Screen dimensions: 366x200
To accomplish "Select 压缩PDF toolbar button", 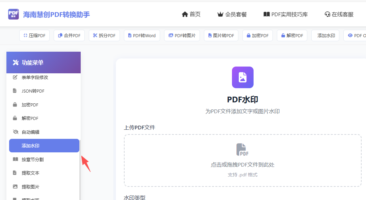I will tap(34, 35).
